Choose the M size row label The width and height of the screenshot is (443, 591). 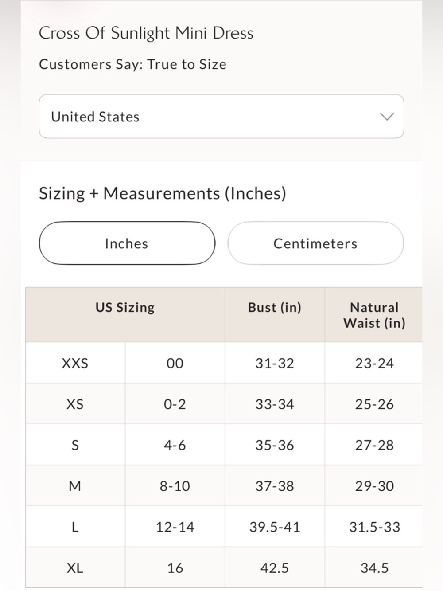75,486
